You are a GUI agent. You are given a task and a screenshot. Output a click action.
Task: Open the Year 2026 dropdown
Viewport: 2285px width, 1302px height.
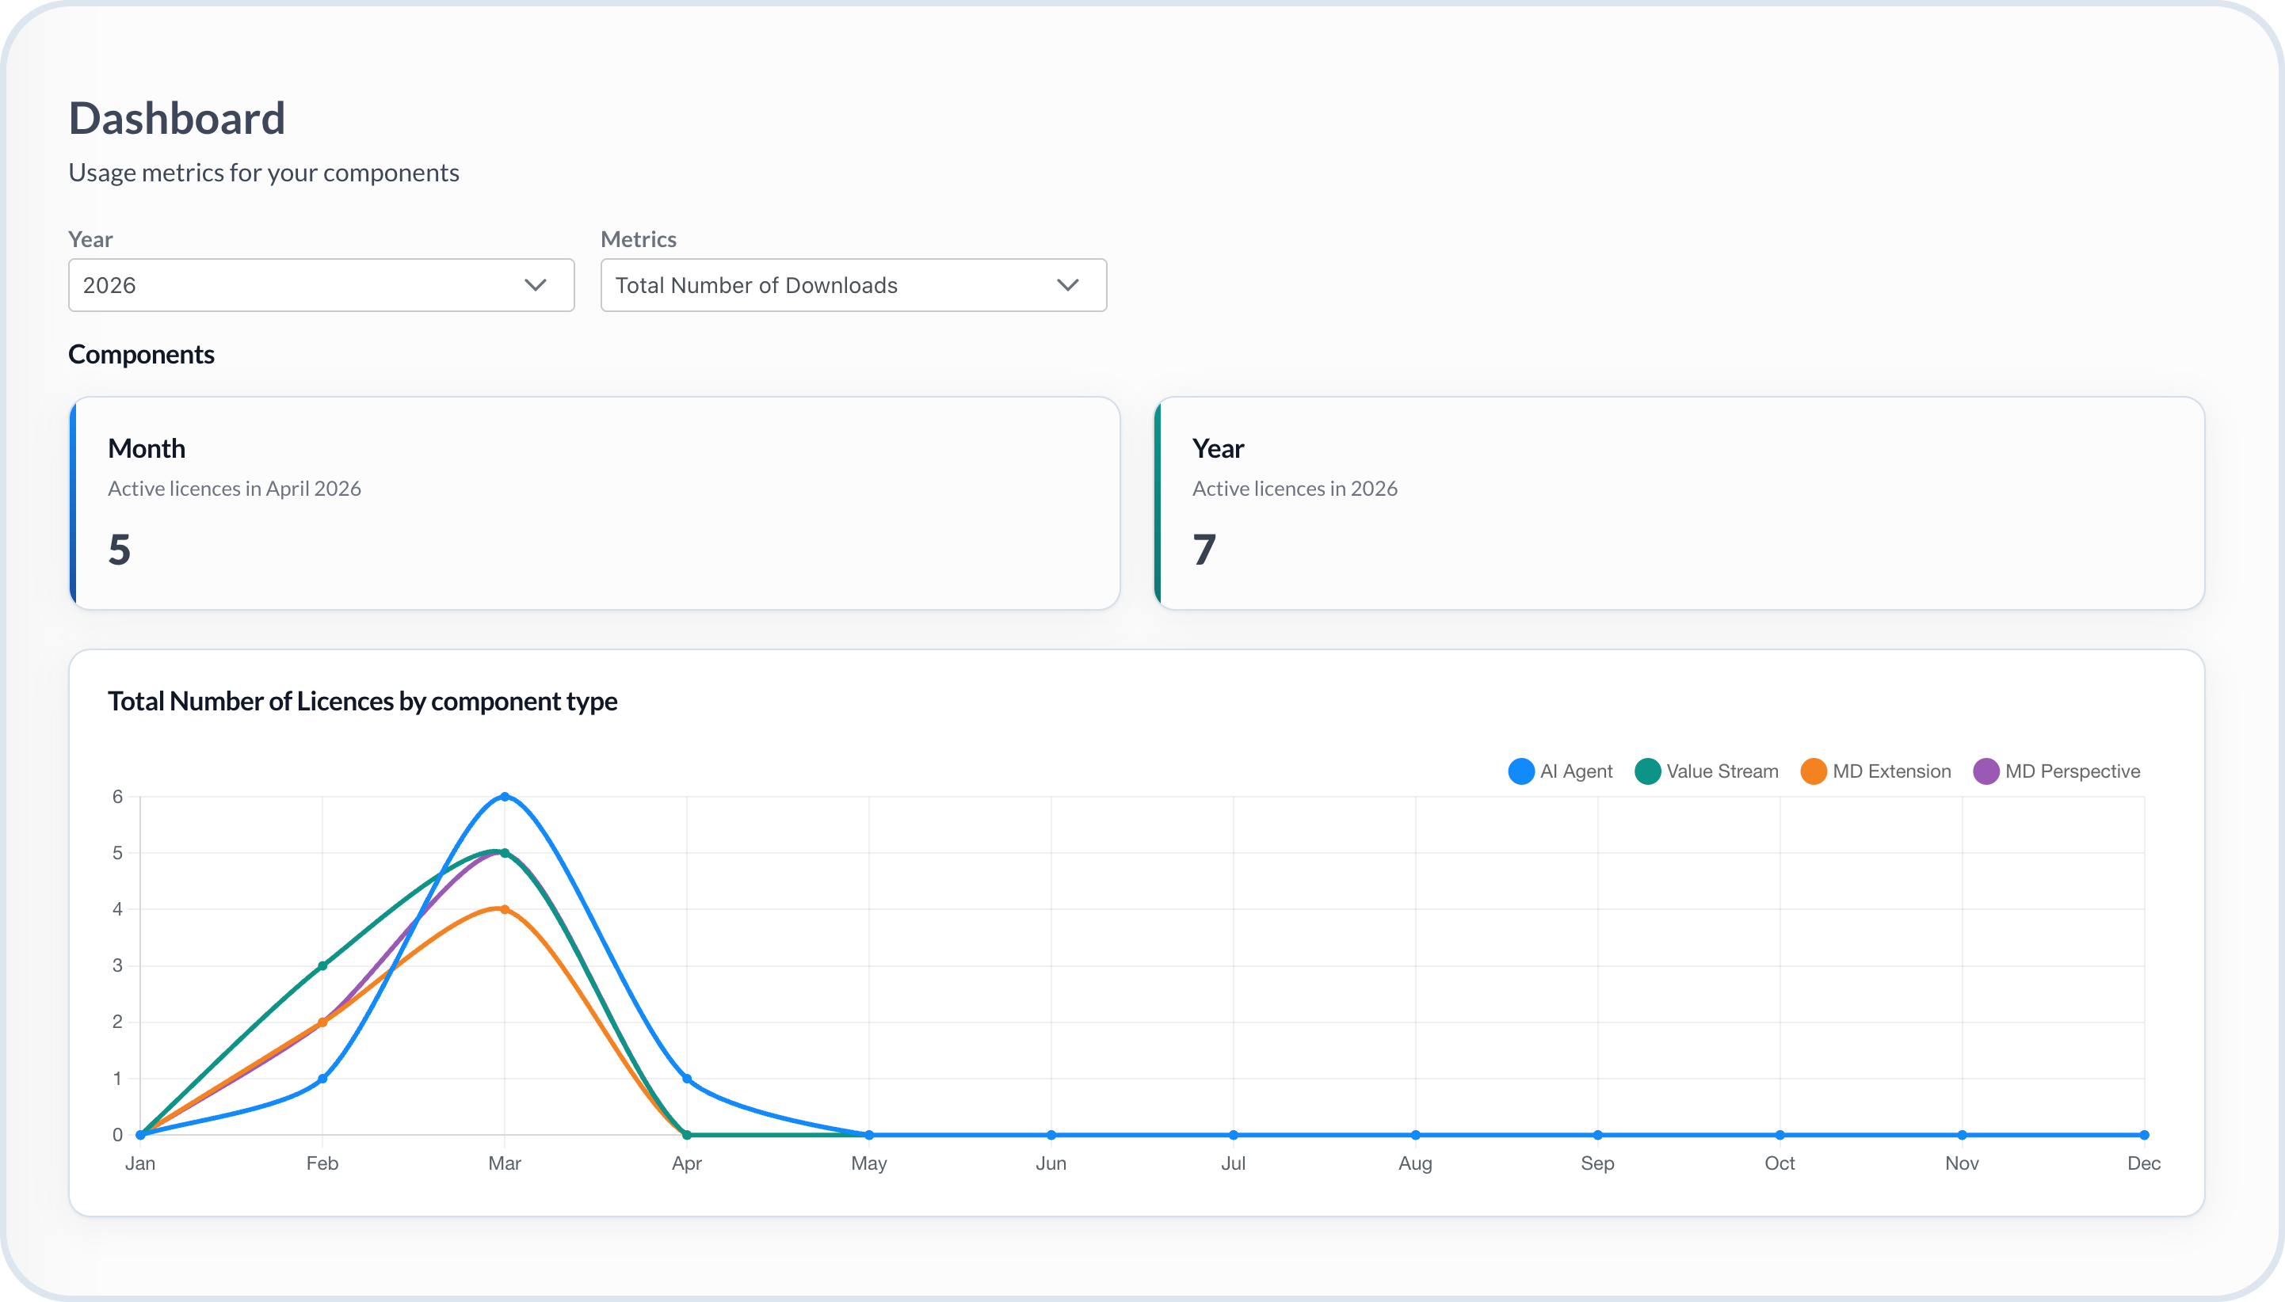tap(321, 285)
